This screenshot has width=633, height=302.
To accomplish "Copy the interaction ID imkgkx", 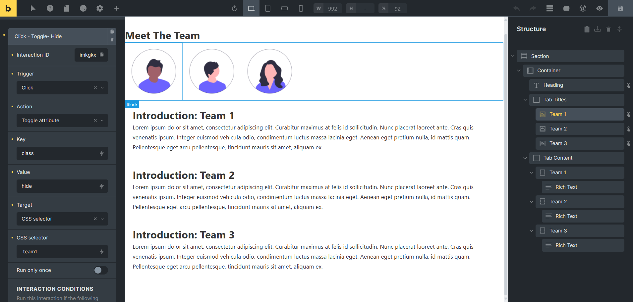I will [102, 55].
